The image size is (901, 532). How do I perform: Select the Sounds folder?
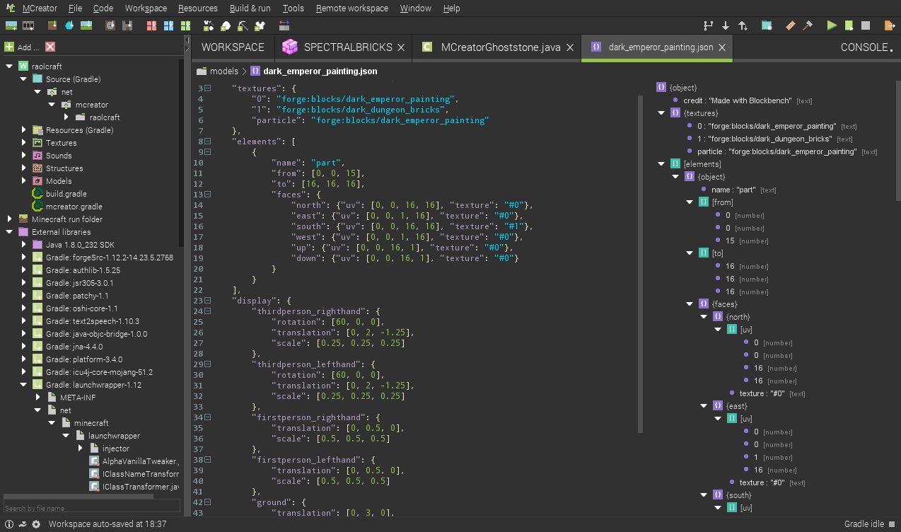point(59,156)
